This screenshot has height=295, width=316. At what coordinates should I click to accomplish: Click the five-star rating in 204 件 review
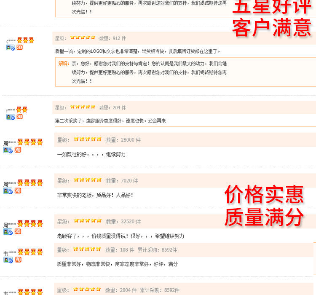pyautogui.click(x=83, y=107)
